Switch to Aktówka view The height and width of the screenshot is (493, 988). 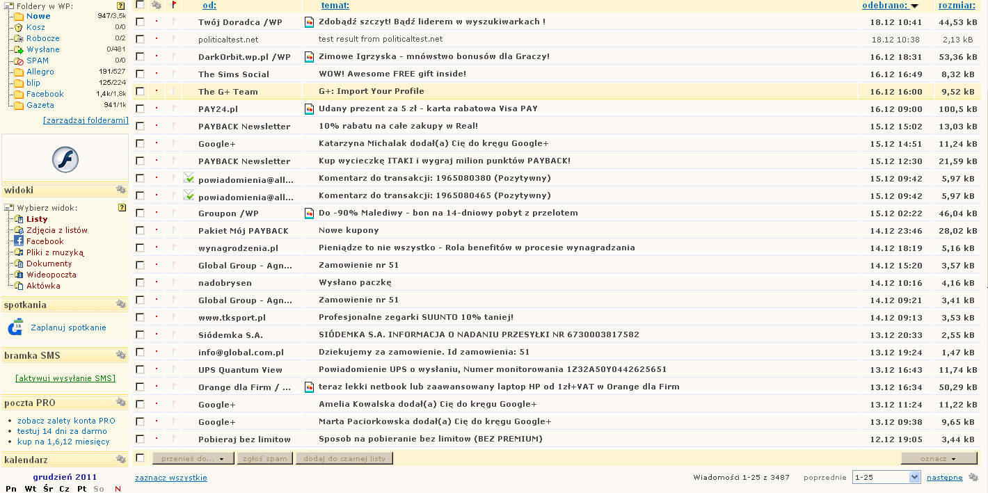coord(43,286)
